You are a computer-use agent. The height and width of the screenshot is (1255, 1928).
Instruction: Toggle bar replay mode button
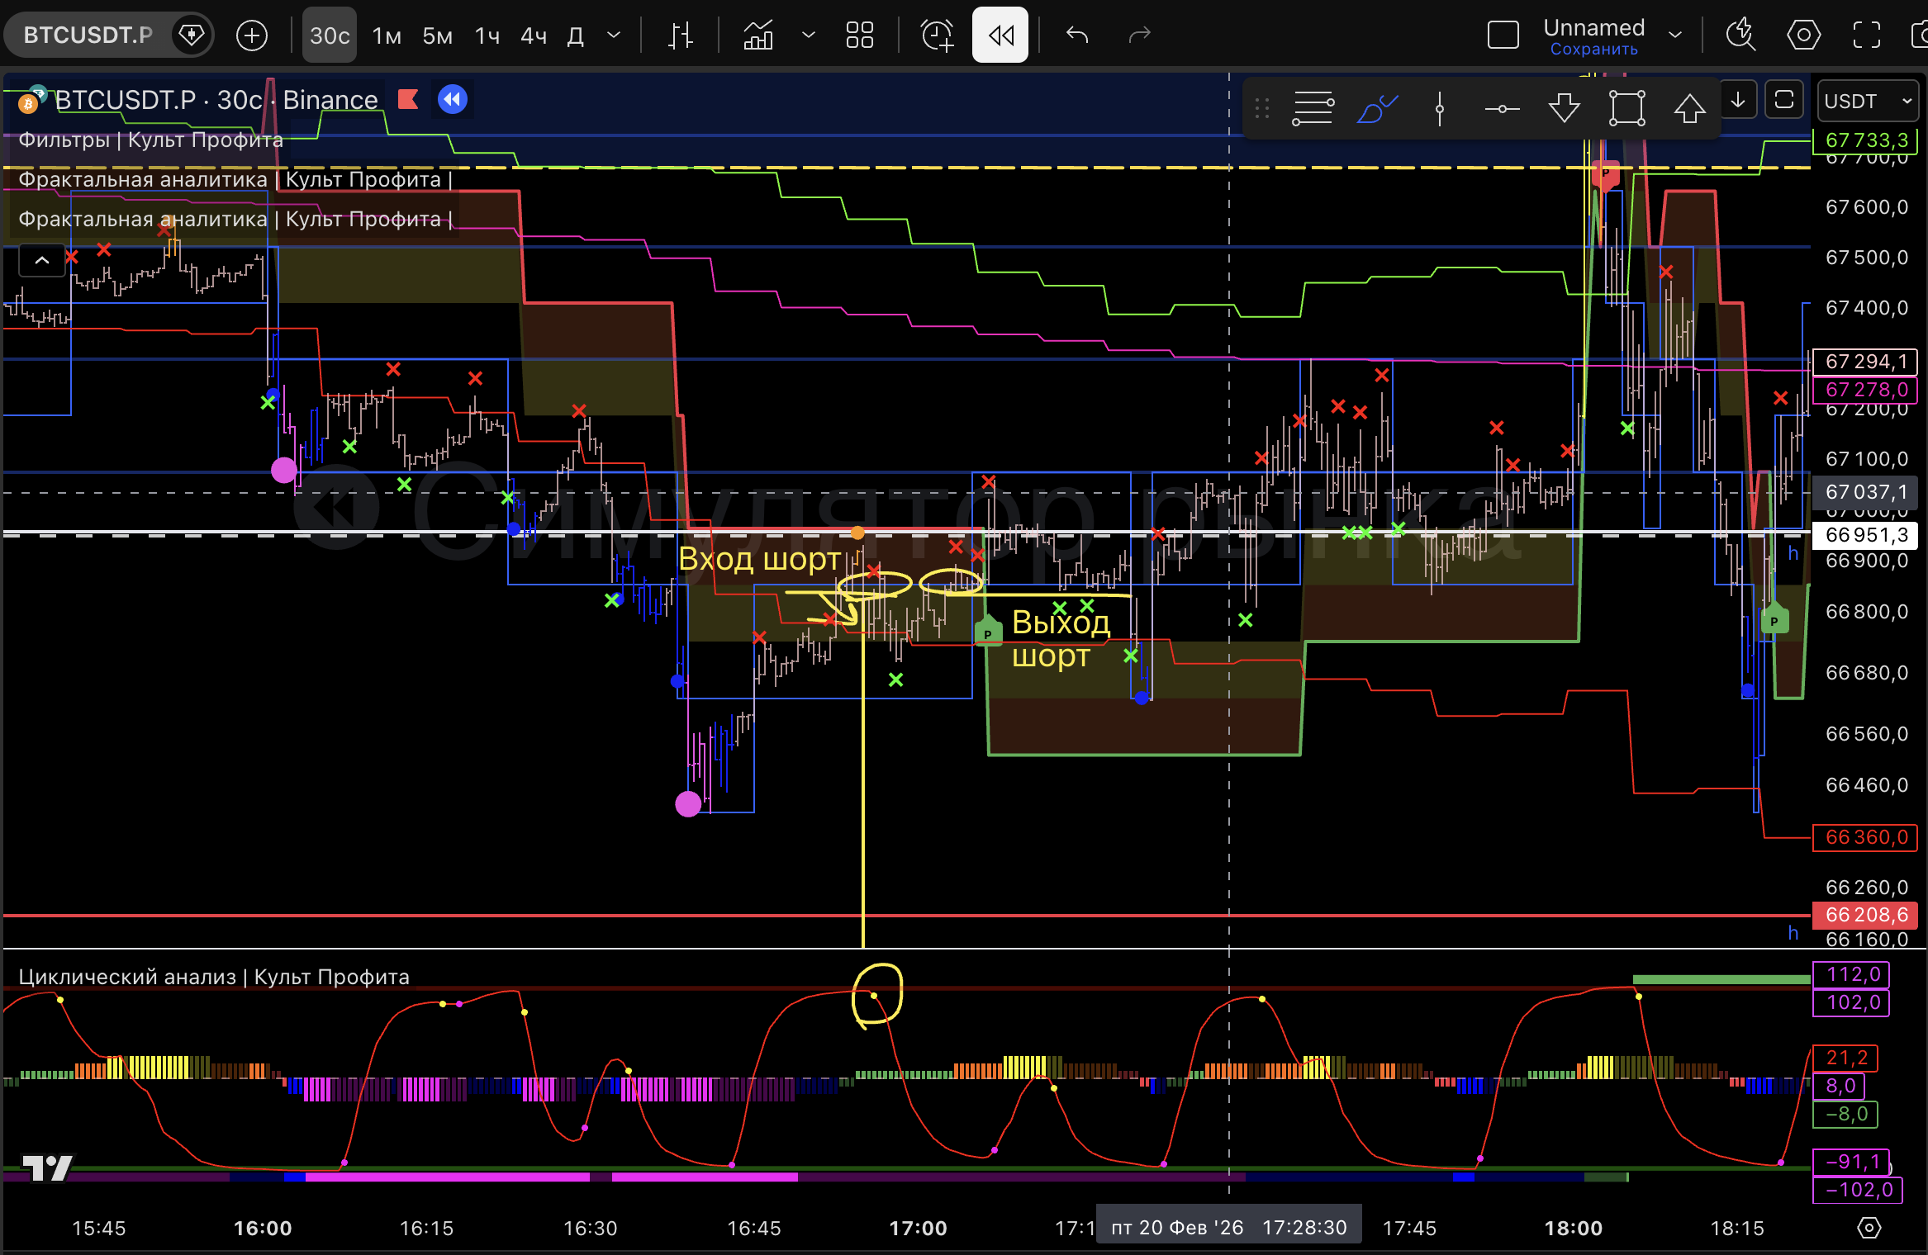pos(1000,35)
